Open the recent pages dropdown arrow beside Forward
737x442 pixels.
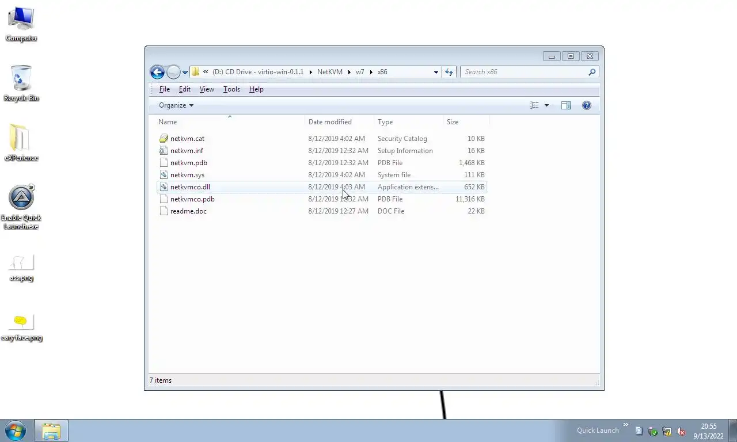click(x=185, y=72)
